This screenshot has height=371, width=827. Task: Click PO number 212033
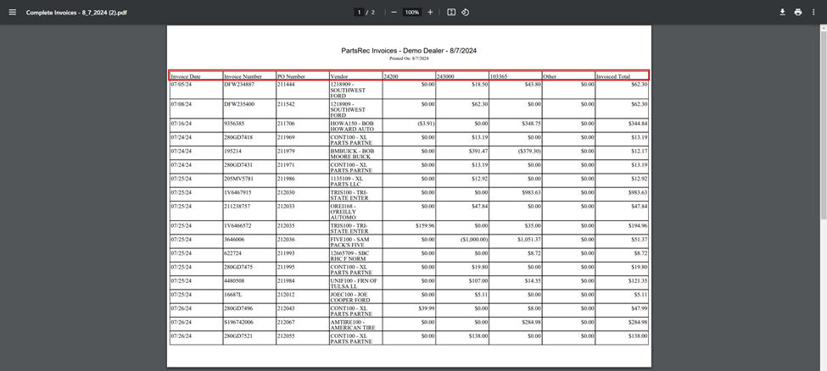[x=286, y=207]
